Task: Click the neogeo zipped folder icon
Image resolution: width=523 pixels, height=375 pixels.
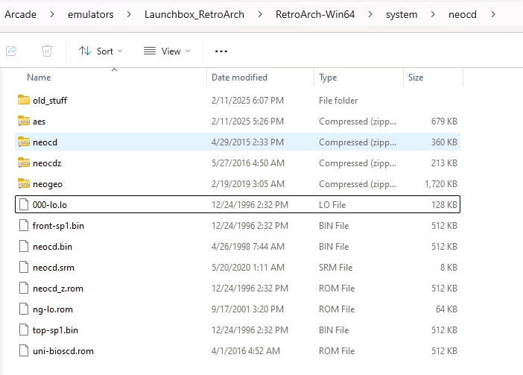Action: (x=23, y=183)
